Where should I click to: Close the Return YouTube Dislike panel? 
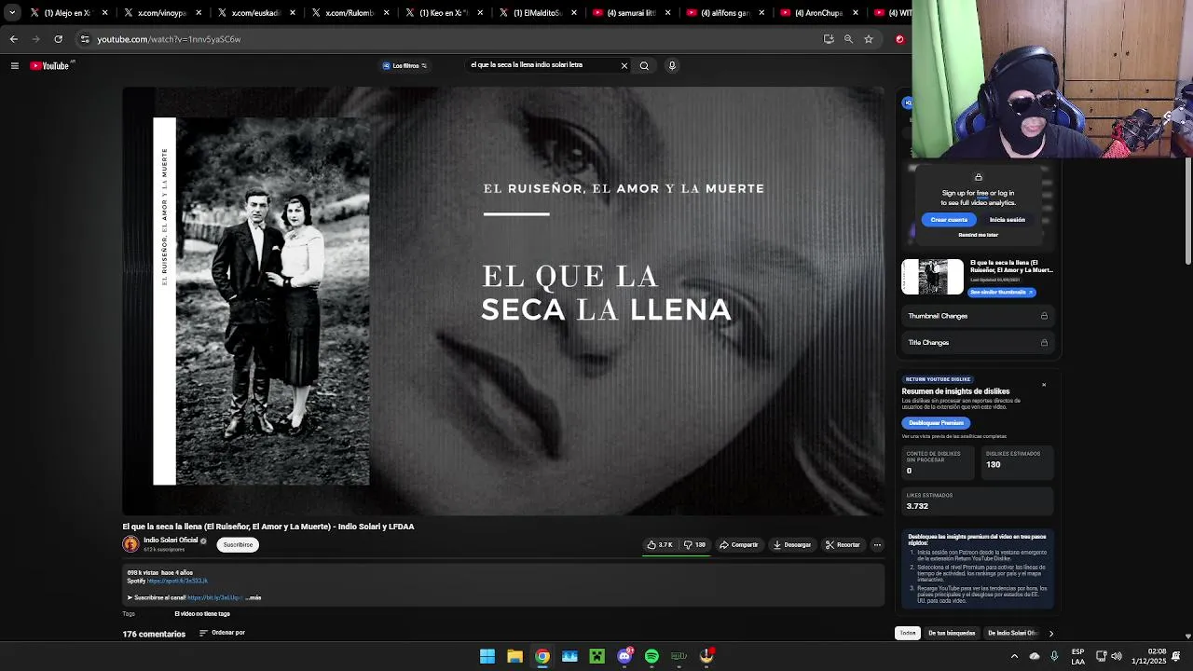1044,385
